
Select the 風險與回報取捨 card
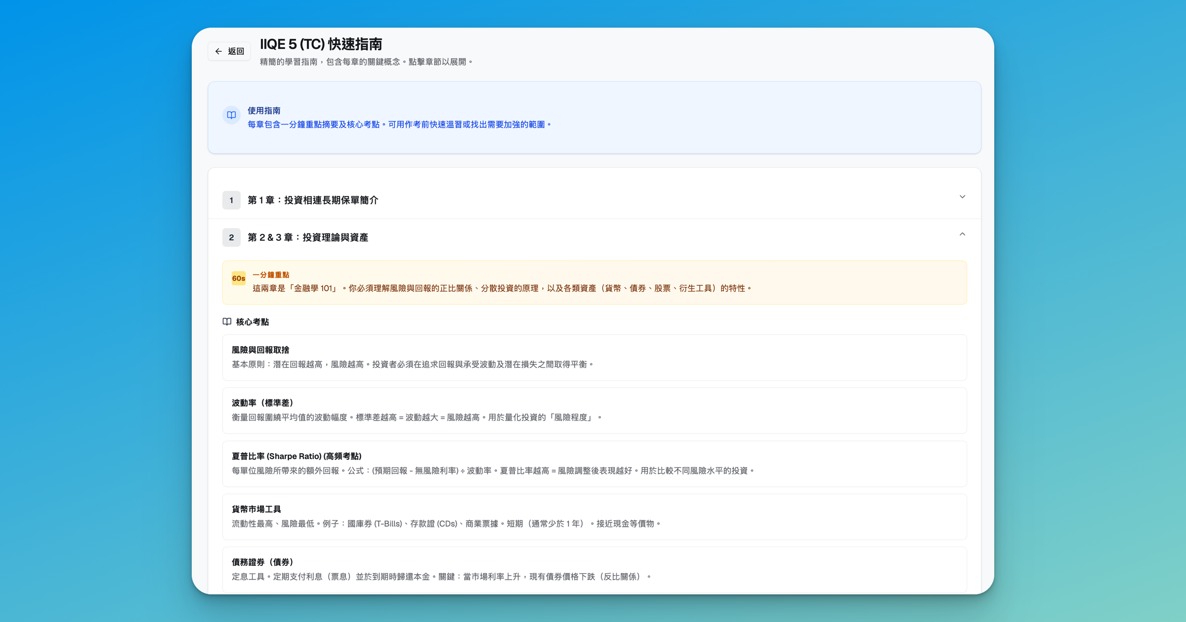pos(594,357)
